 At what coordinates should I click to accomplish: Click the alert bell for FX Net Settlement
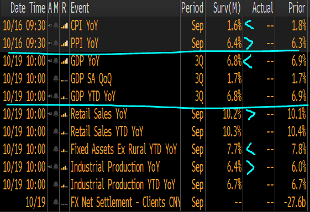[x=56, y=202]
